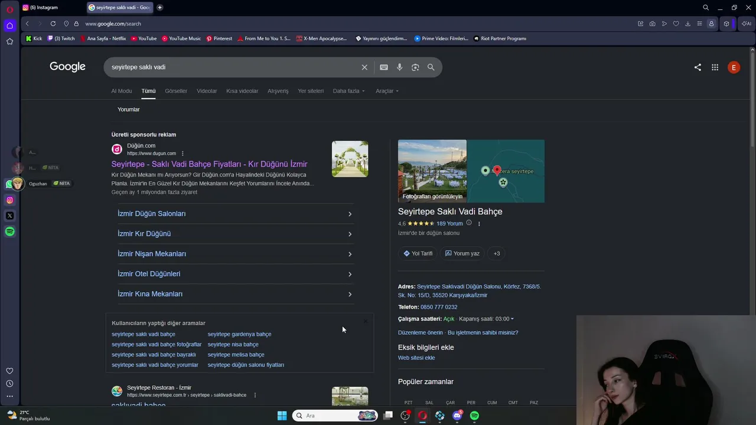Open the Opera AI button
Image resolution: width=756 pixels, height=425 pixels.
(x=747, y=24)
